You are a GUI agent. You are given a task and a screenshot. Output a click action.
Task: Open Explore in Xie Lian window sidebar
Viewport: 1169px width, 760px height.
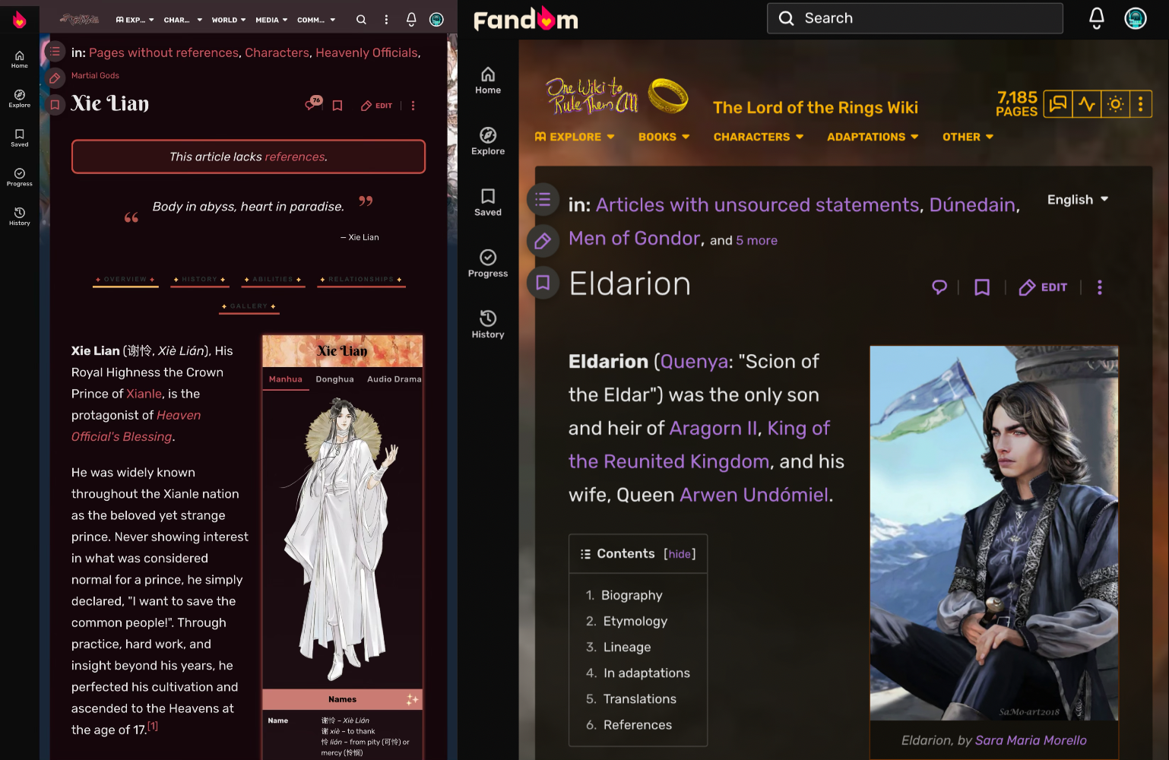(20, 99)
